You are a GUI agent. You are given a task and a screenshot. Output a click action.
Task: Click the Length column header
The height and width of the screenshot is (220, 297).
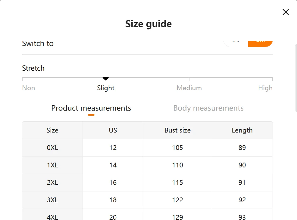click(x=242, y=130)
